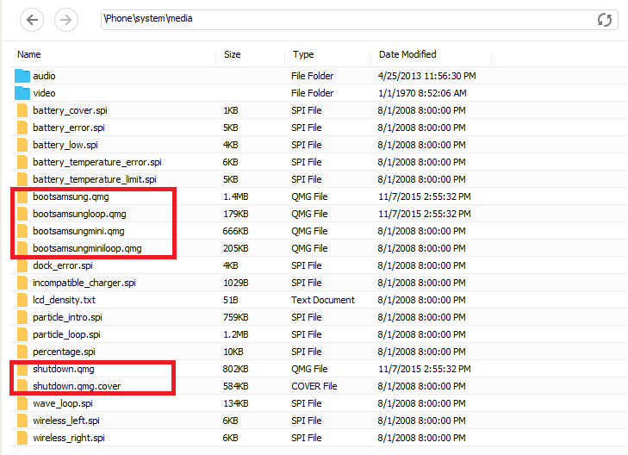The width and height of the screenshot is (628, 455).
Task: Select wireless_right.spi file entry
Action: [x=67, y=438]
